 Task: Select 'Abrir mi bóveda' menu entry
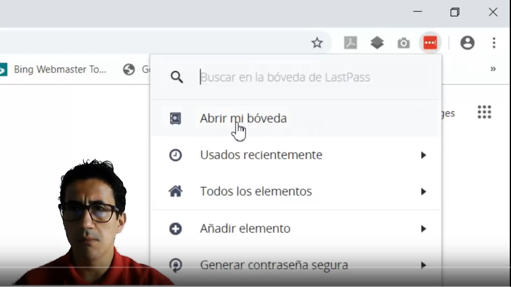tap(243, 118)
